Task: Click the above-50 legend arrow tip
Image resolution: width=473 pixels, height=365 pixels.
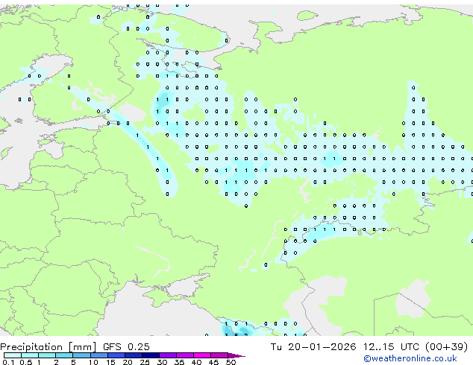Action: 236,355
